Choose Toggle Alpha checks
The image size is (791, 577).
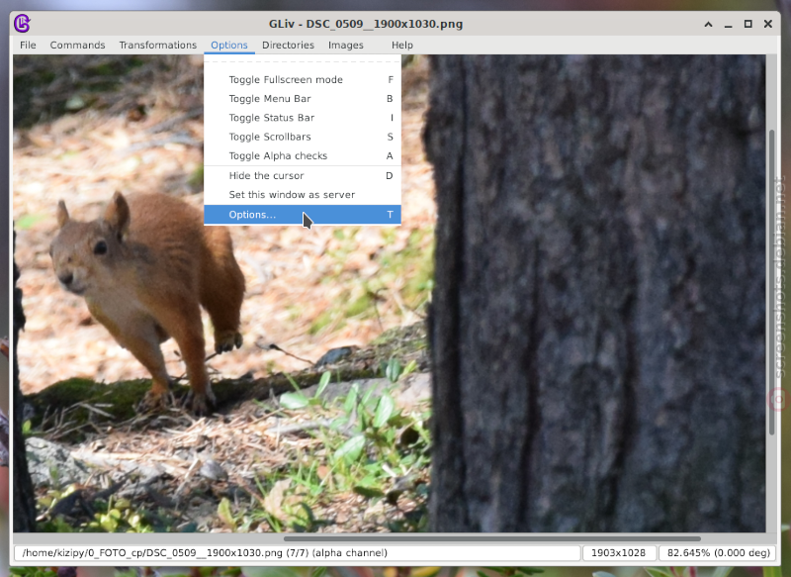[x=303, y=156]
